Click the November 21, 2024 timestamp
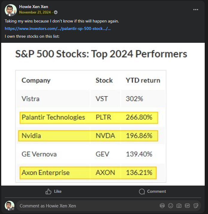The height and width of the screenshot is (214, 208). (x=35, y=12)
